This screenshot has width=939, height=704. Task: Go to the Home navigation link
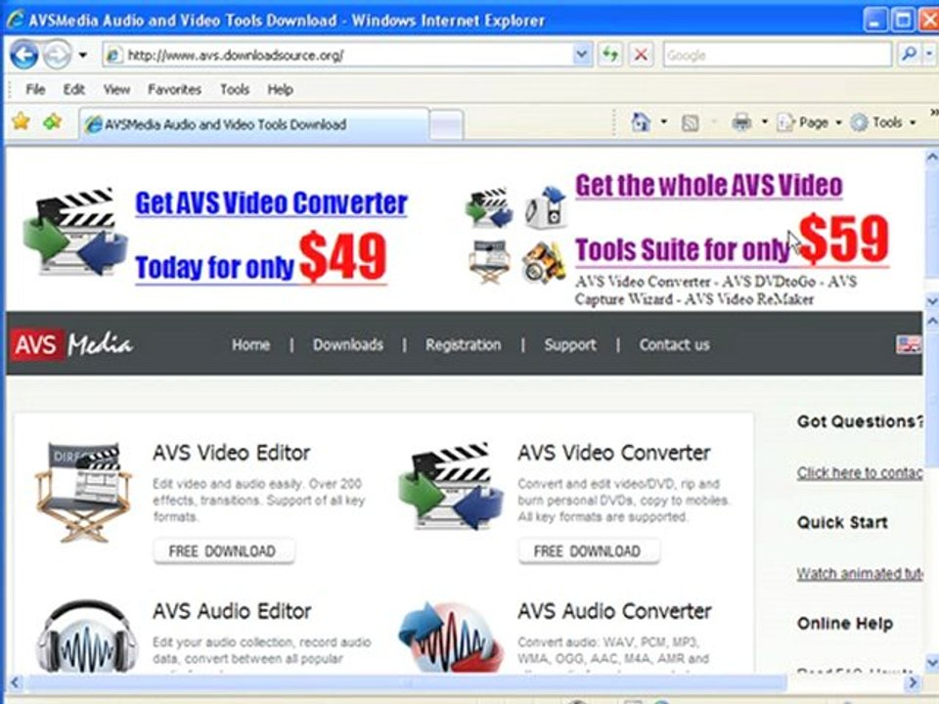coord(251,345)
